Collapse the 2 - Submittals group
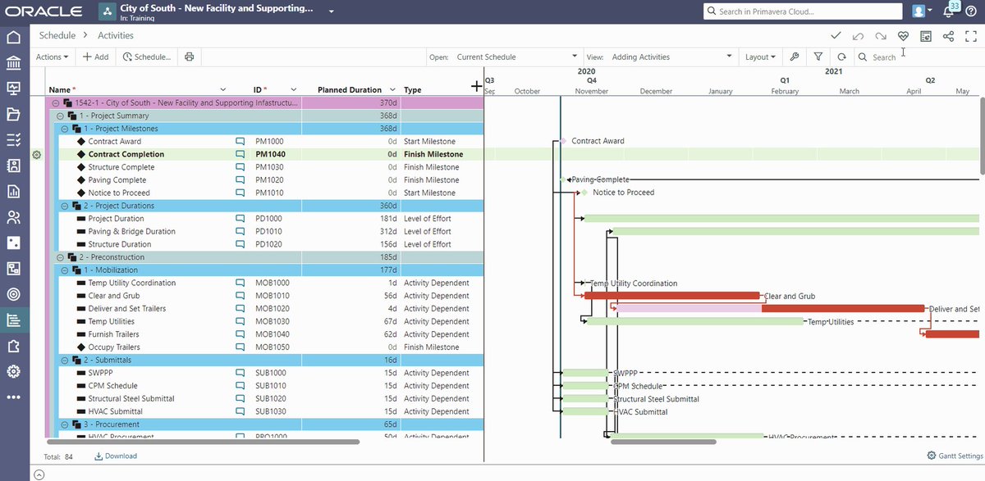 click(65, 360)
